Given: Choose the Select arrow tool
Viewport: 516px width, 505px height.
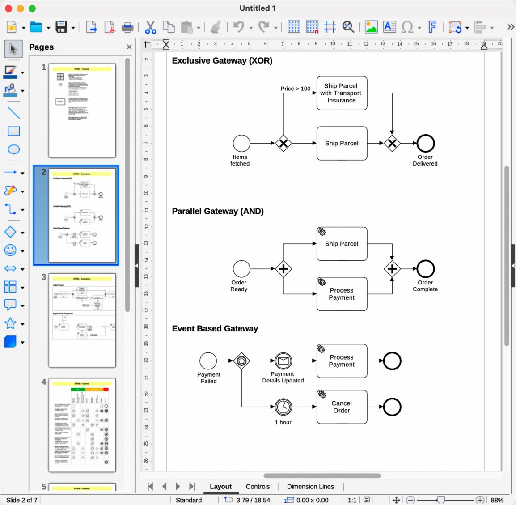Looking at the screenshot, I should pyautogui.click(x=13, y=49).
